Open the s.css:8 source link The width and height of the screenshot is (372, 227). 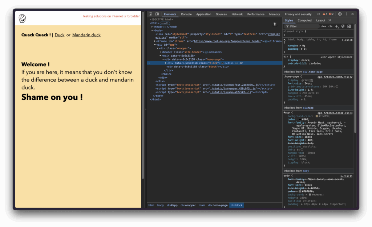(x=347, y=39)
